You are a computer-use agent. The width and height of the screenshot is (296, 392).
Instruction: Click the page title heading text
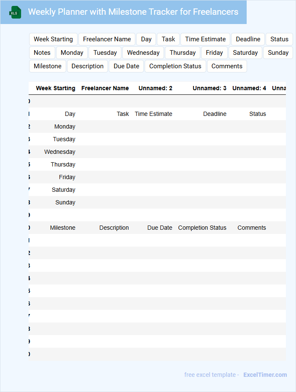[x=133, y=12]
